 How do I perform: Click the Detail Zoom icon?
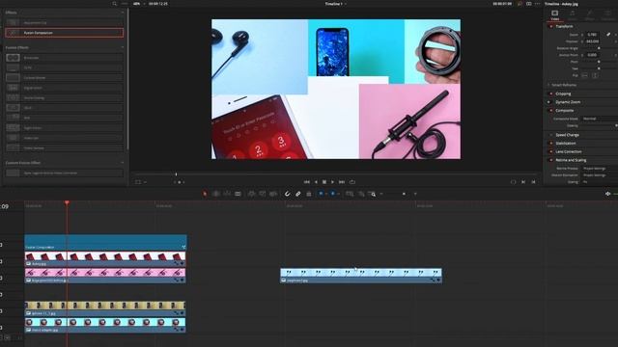361,194
